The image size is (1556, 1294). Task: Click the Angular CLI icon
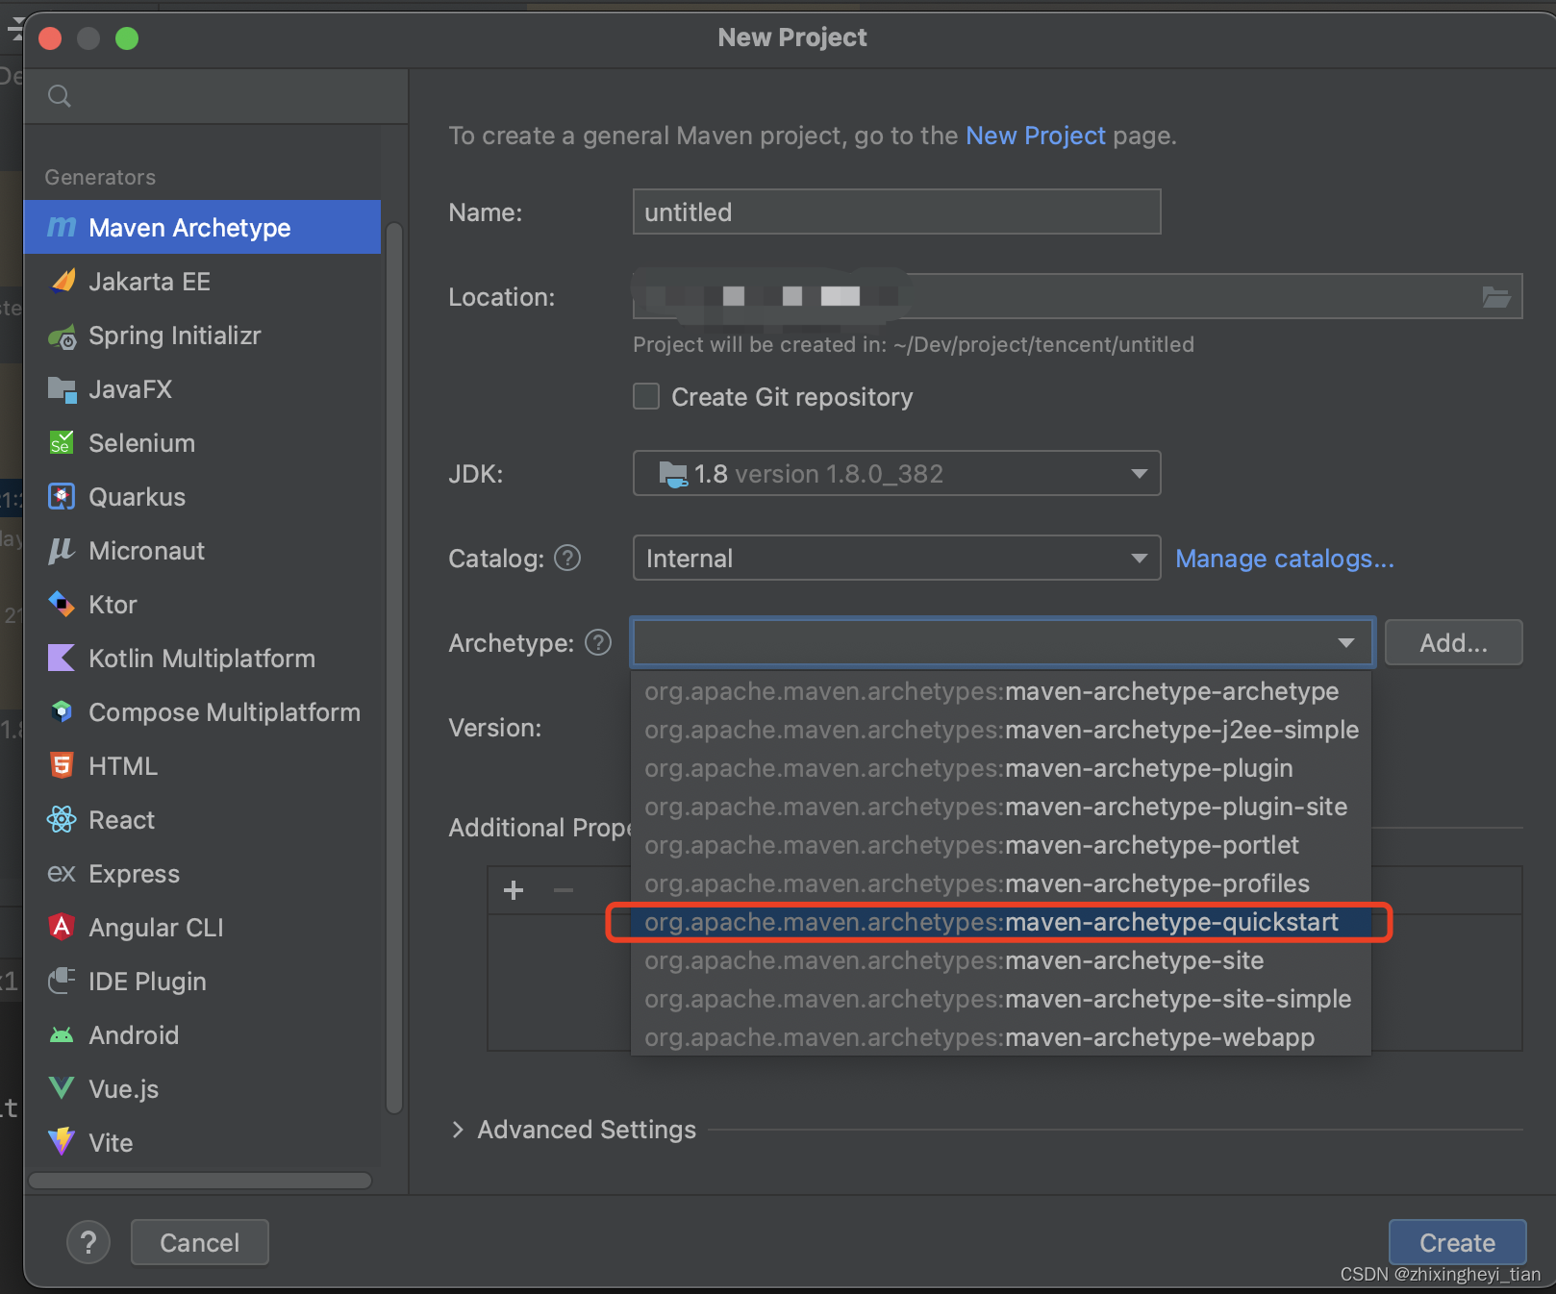pos(62,928)
